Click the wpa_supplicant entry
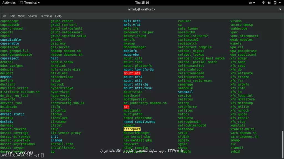 click(243, 54)
